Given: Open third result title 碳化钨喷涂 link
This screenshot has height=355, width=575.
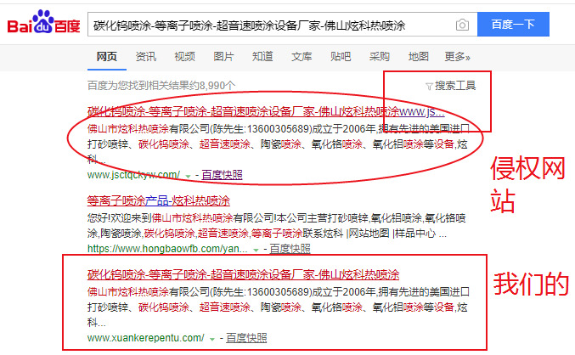Looking at the screenshot, I should pos(243,274).
